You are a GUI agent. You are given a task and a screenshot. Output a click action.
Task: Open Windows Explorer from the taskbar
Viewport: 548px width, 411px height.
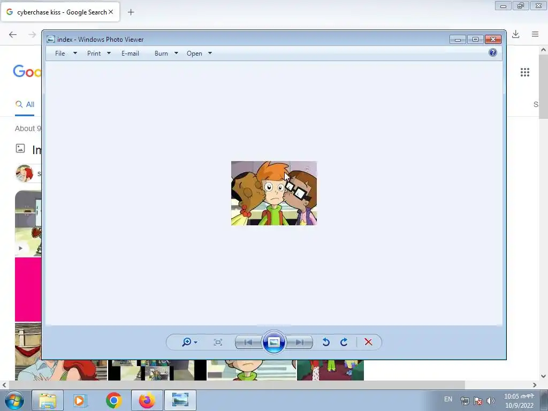click(48, 400)
